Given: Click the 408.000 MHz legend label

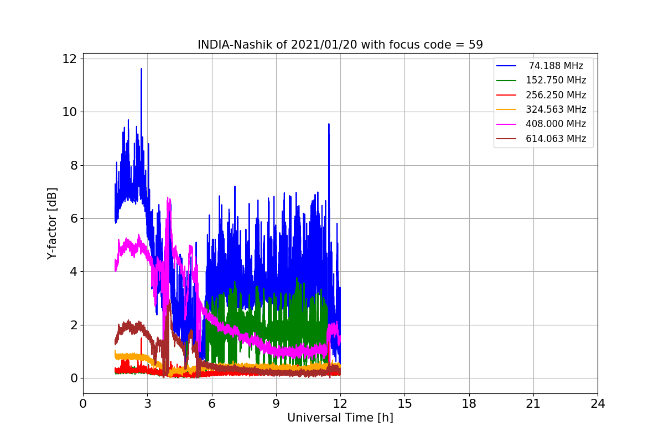Looking at the screenshot, I should pos(556,124).
